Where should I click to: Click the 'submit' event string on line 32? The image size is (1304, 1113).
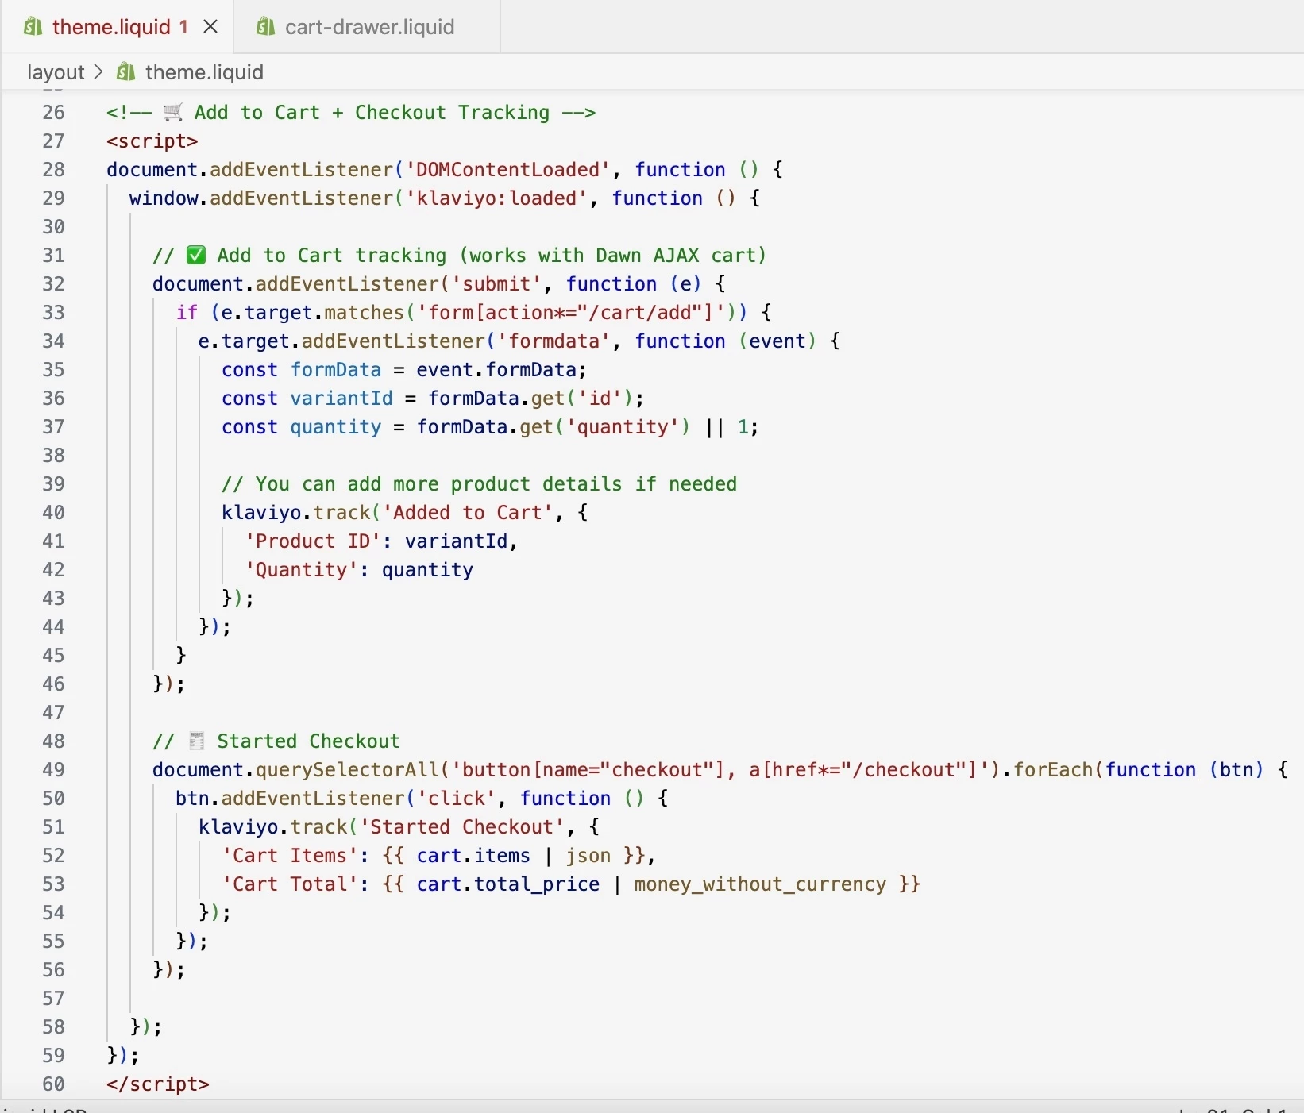(497, 284)
